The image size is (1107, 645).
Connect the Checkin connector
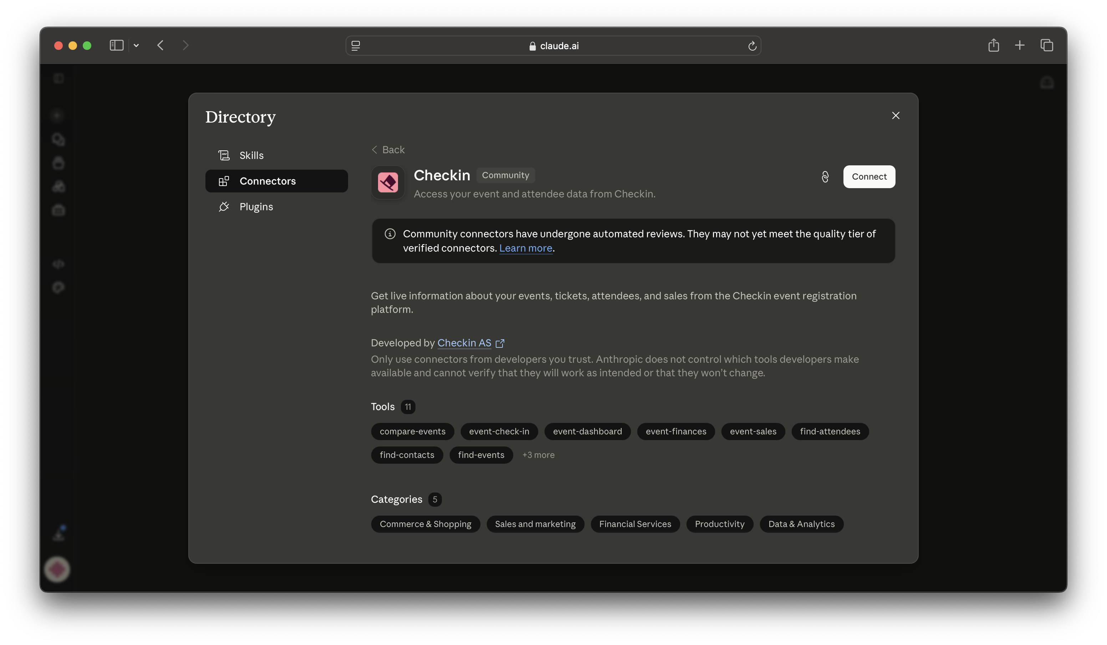coord(869,176)
